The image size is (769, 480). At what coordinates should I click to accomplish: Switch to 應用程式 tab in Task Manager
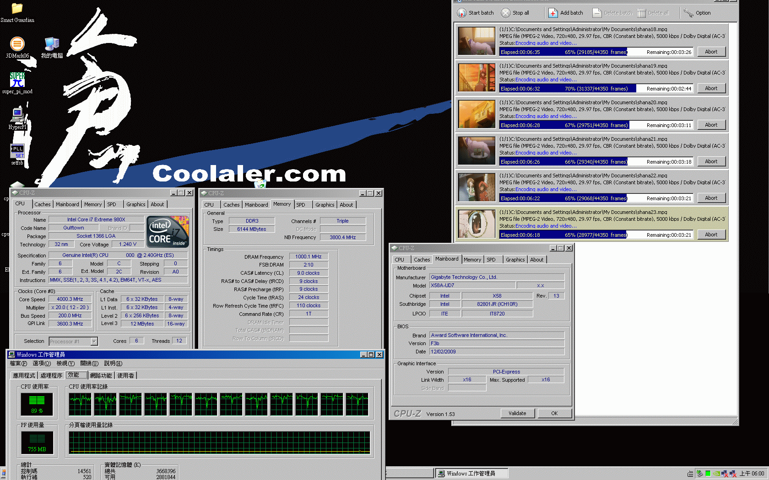tap(24, 375)
